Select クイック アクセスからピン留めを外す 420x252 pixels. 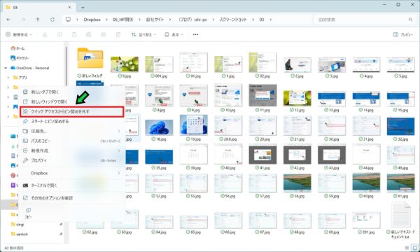72,112
